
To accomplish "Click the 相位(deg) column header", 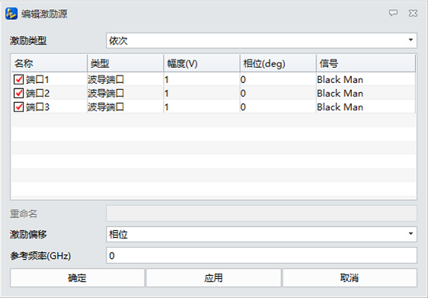I will (x=279, y=63).
